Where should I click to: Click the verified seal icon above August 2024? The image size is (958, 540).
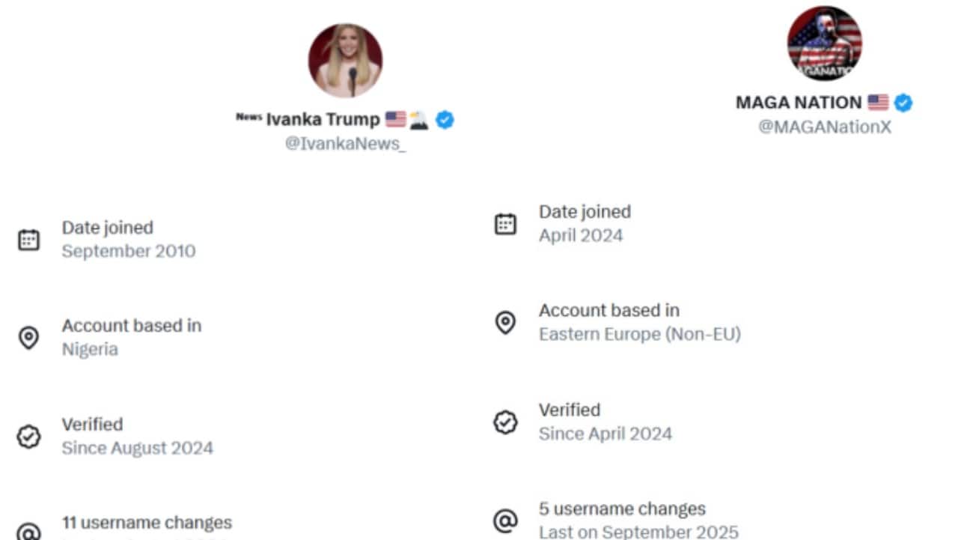click(28, 437)
